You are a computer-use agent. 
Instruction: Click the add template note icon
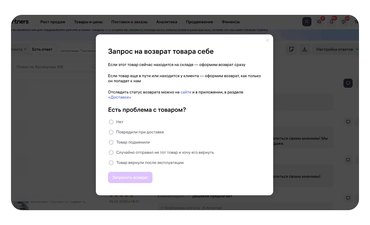tap(292, 49)
